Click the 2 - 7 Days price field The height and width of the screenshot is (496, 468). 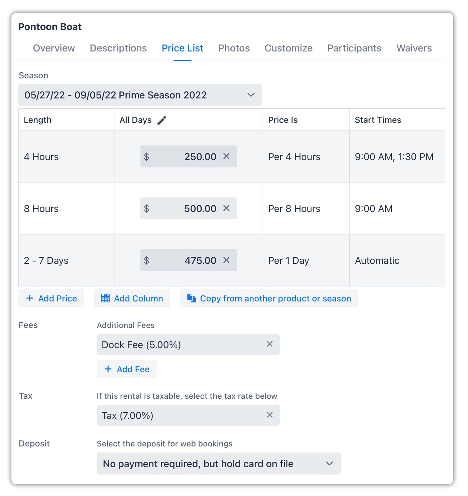coord(189,260)
